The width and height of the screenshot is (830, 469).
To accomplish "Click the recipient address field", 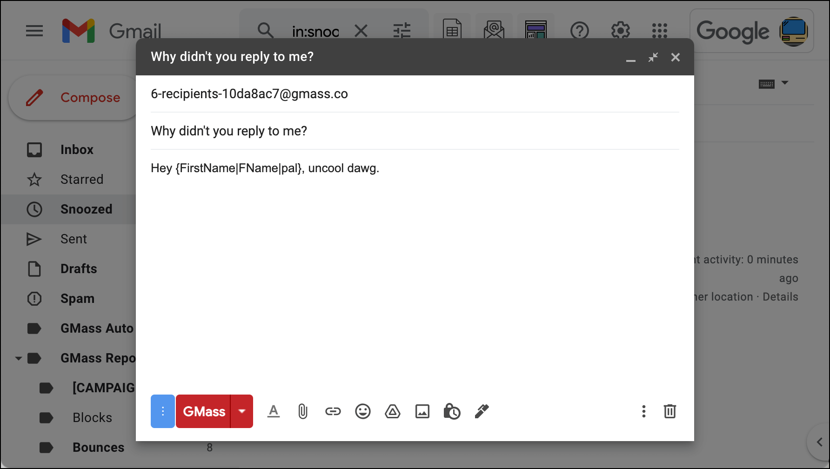I will [x=415, y=94].
